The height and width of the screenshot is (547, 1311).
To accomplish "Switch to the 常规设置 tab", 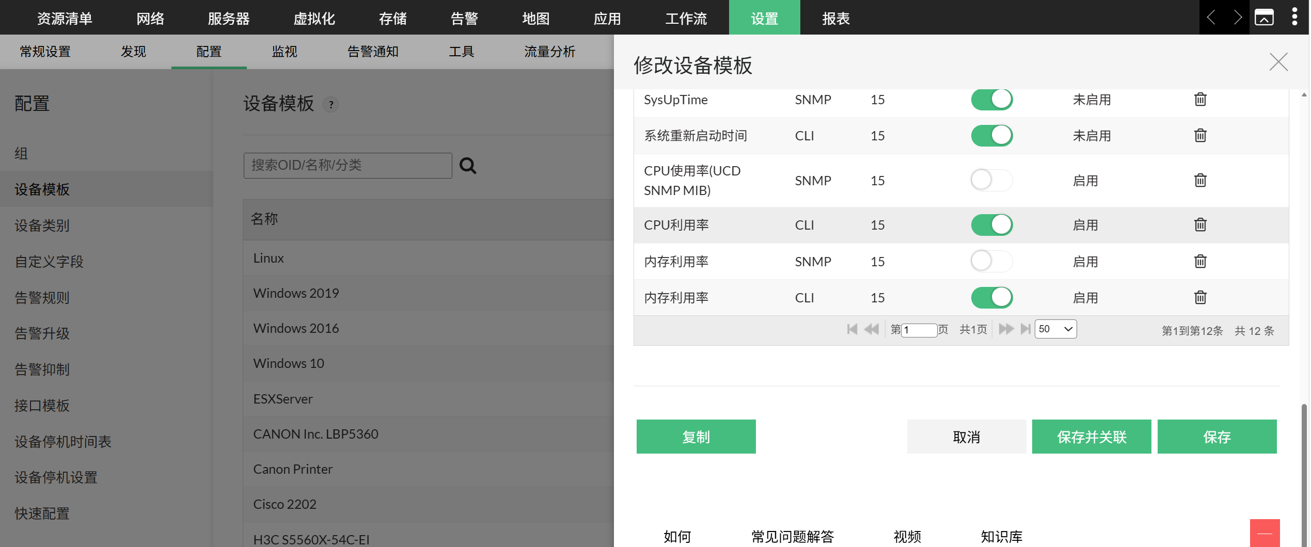I will (45, 52).
